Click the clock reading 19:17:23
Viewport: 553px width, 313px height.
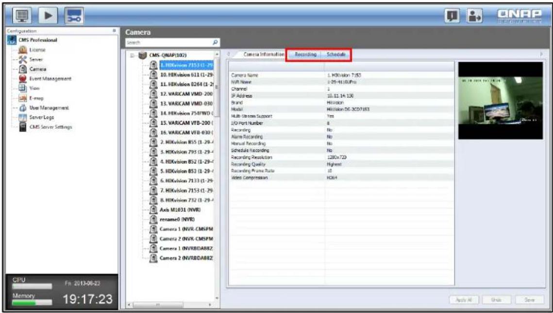(87, 299)
